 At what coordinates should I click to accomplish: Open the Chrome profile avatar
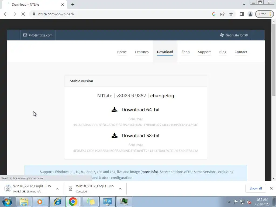pyautogui.click(x=250, y=14)
